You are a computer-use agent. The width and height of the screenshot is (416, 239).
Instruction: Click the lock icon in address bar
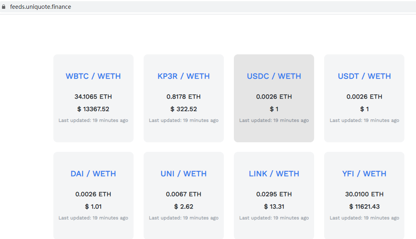[x=4, y=7]
